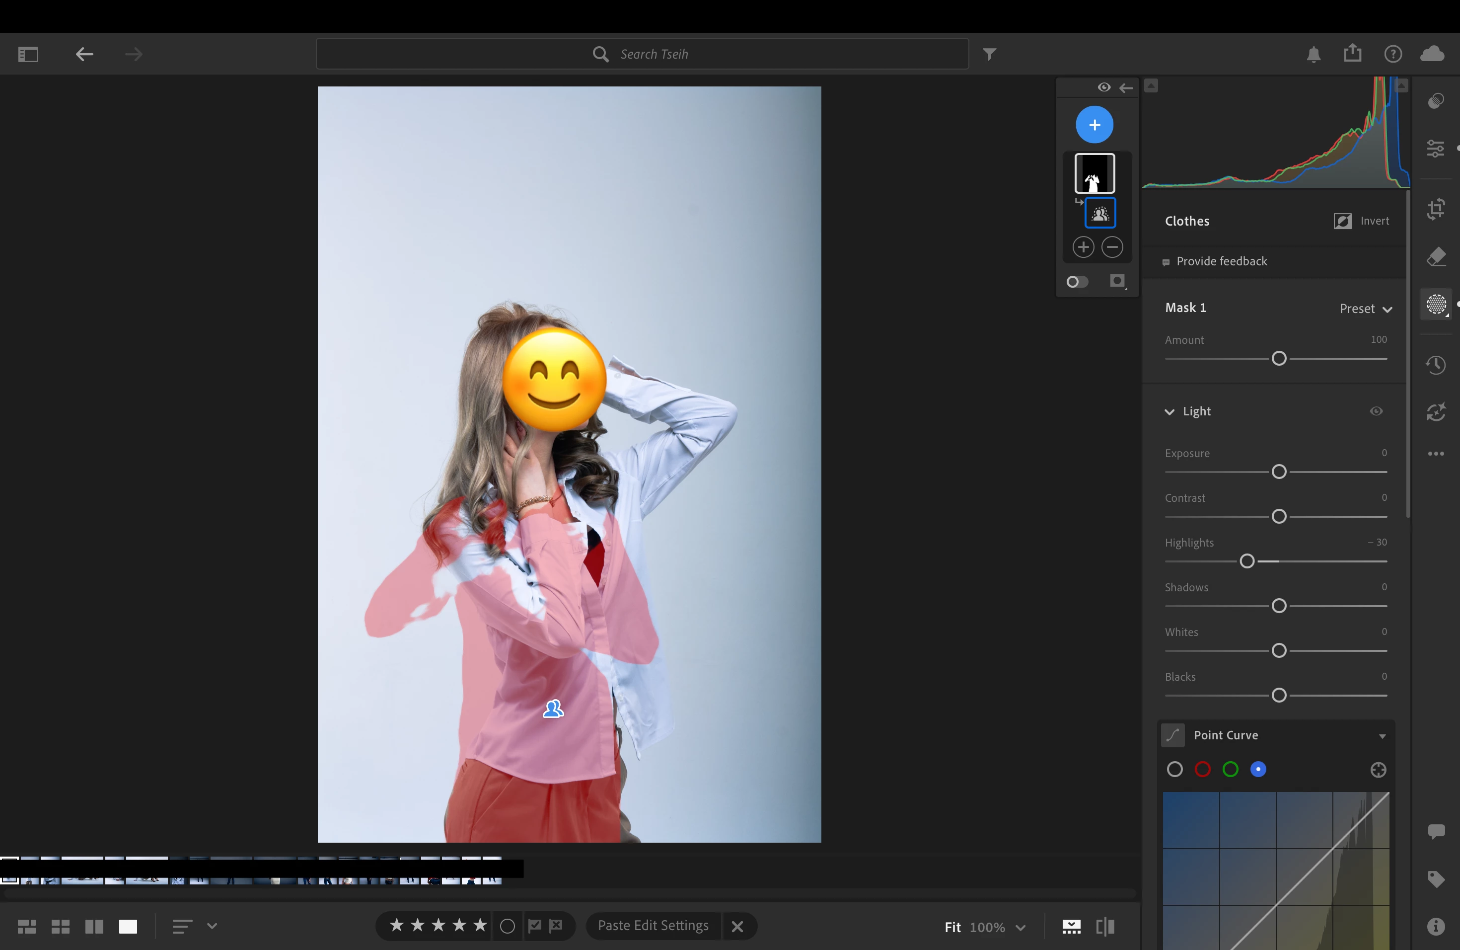Open Versions history panel icon
Viewport: 1460px width, 950px height.
(1436, 365)
